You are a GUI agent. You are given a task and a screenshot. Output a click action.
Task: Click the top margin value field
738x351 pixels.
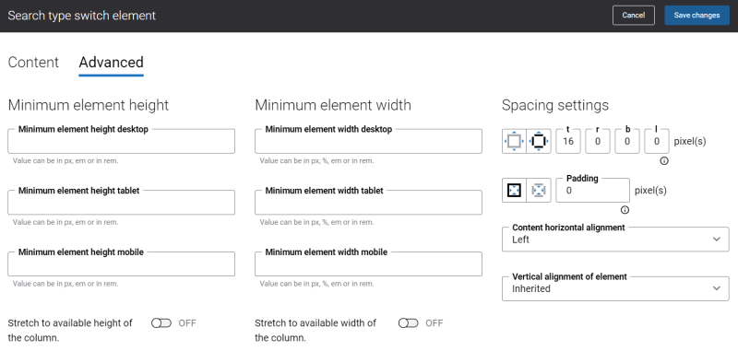click(x=568, y=141)
